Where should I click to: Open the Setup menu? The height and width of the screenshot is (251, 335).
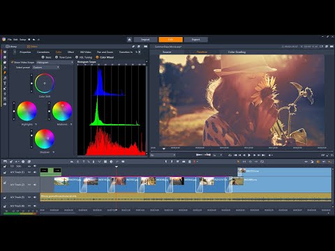pos(22,40)
